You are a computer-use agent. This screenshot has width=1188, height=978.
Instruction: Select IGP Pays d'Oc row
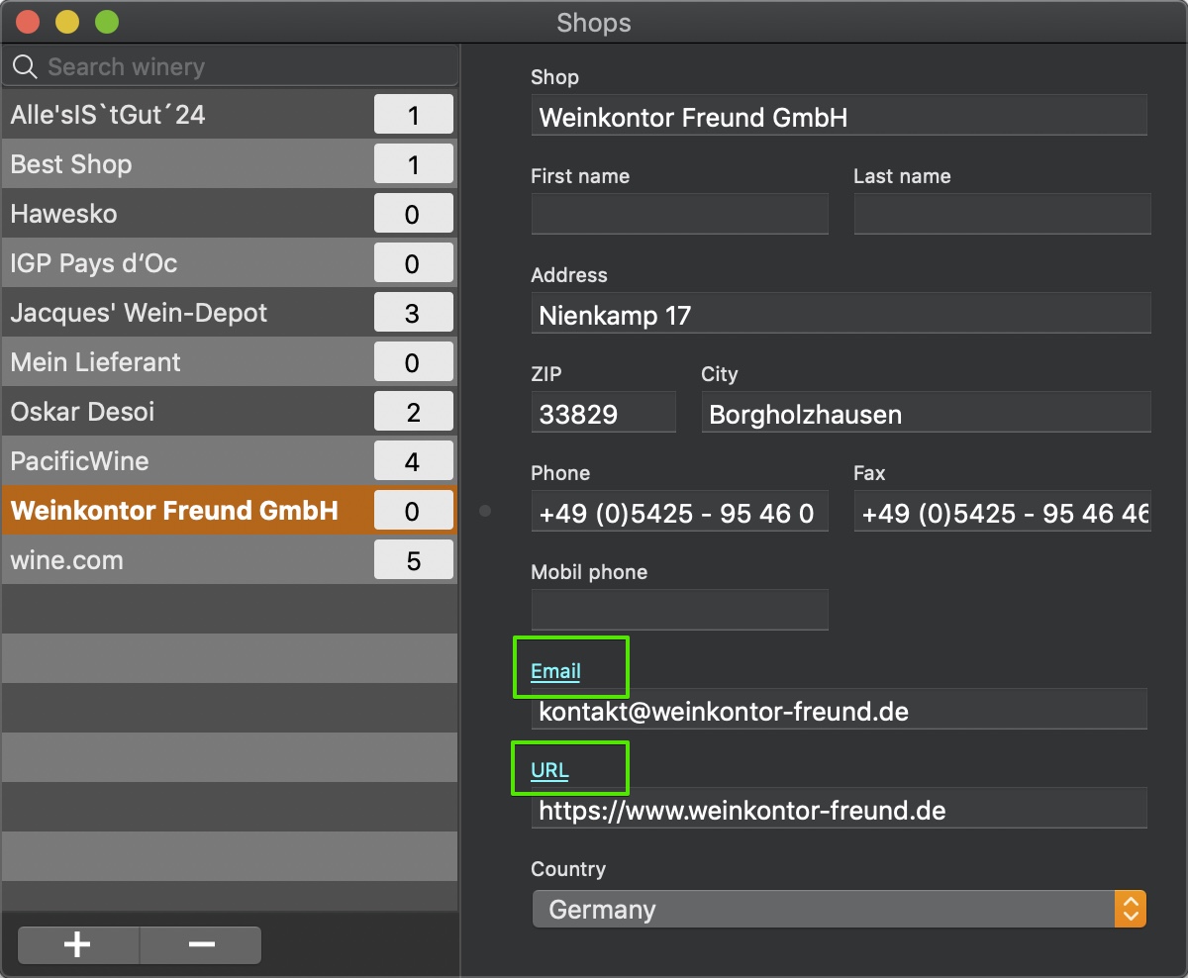pyautogui.click(x=230, y=263)
